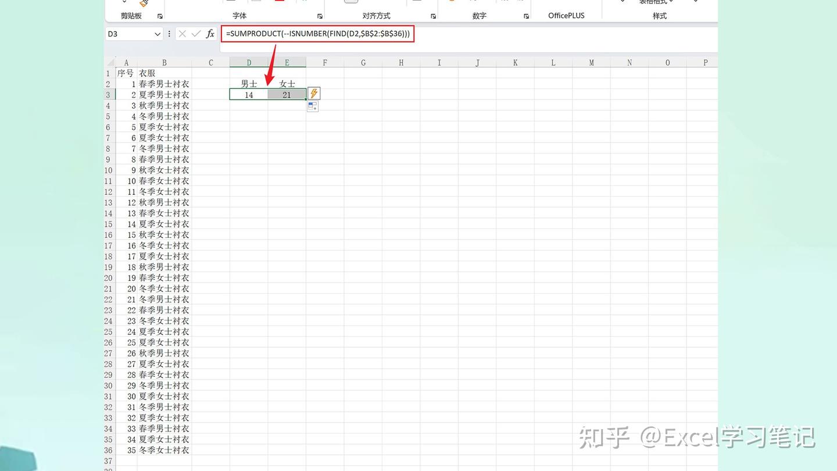
Task: Select row header 36
Action: 108,450
